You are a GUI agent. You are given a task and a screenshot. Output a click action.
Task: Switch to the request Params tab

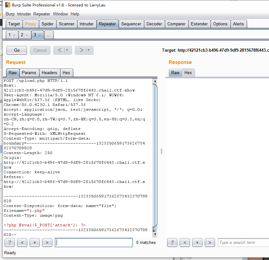(x=29, y=73)
